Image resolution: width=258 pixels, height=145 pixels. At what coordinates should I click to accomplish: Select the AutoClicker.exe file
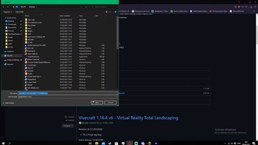coord(33,56)
